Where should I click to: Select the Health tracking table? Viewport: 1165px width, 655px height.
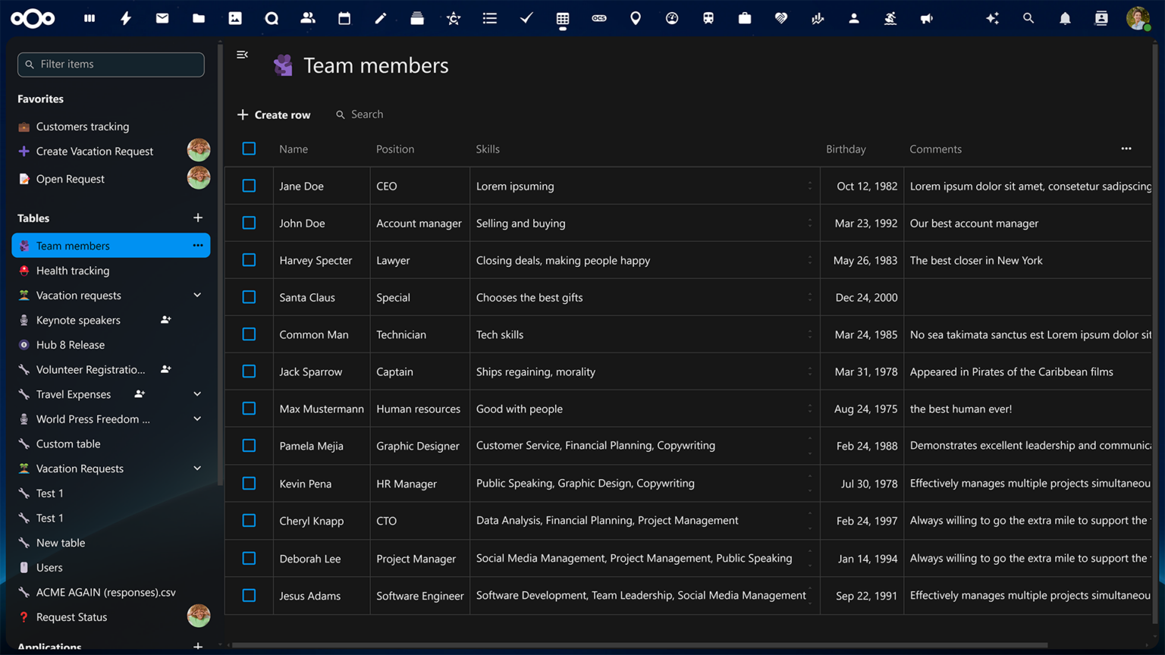[x=73, y=271]
